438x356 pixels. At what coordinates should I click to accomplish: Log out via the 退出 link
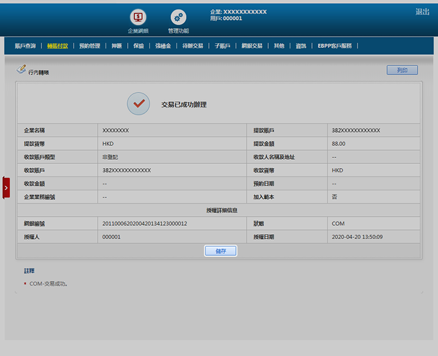click(x=422, y=12)
